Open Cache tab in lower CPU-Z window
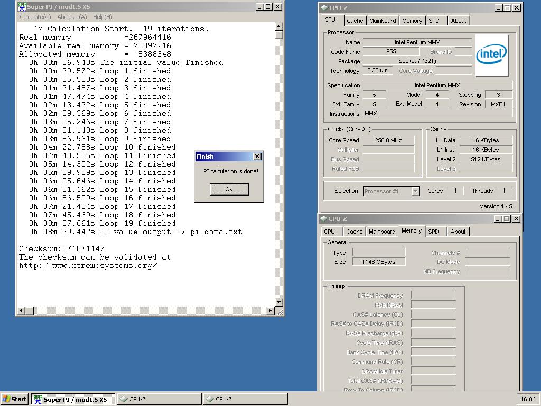The height and width of the screenshot is (406, 541). pyautogui.click(x=354, y=232)
